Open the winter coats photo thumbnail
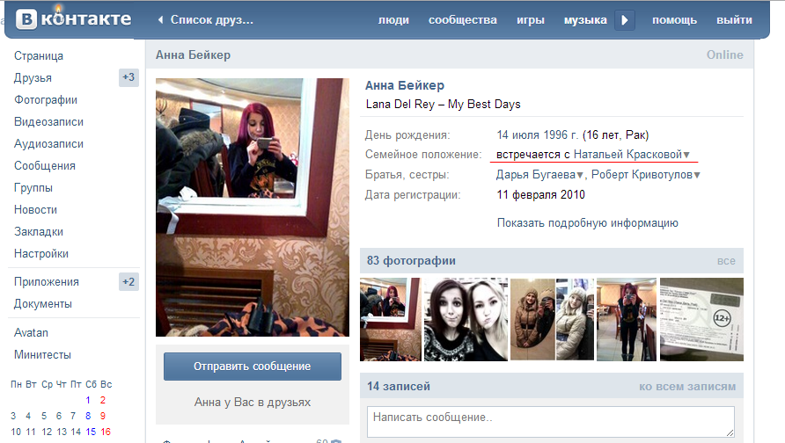This screenshot has height=443, width=785. point(552,319)
